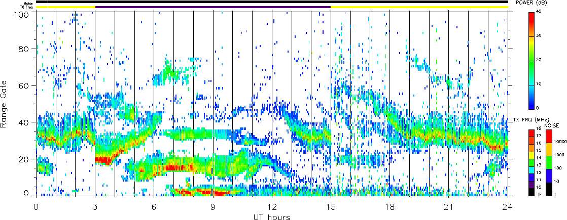Image resolution: width=567 pixels, height=220 pixels.
Task: Click the 18 tick on UT hours axis
Action: [x=390, y=207]
